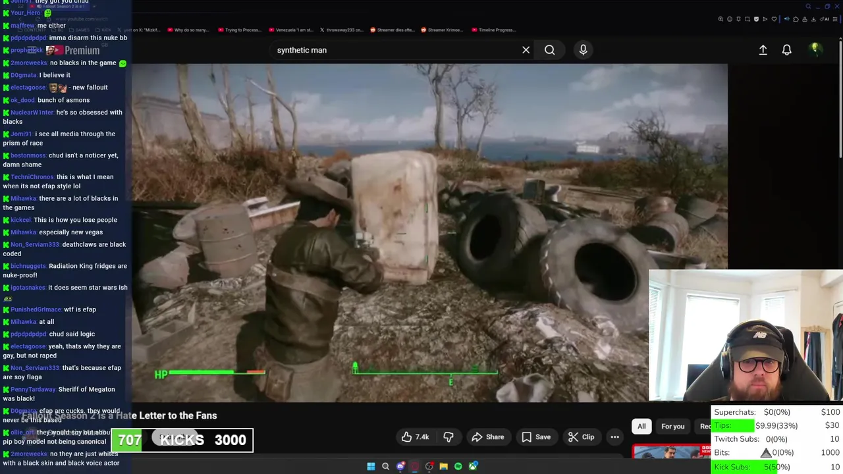Click chat username 'bostonmosc'
This screenshot has width=843, height=474.
pyautogui.click(x=28, y=155)
